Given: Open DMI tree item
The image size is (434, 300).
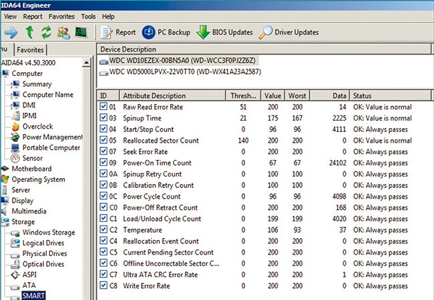Looking at the screenshot, I should tap(29, 105).
